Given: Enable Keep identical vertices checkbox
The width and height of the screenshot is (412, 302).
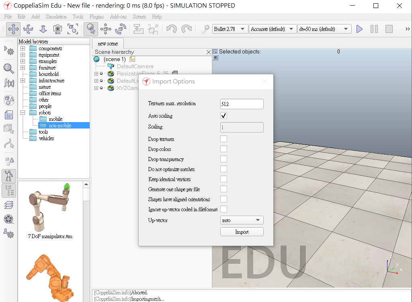Looking at the screenshot, I should (223, 179).
